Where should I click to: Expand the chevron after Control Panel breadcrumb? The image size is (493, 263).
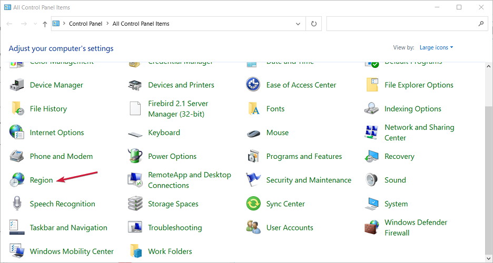pyautogui.click(x=108, y=24)
